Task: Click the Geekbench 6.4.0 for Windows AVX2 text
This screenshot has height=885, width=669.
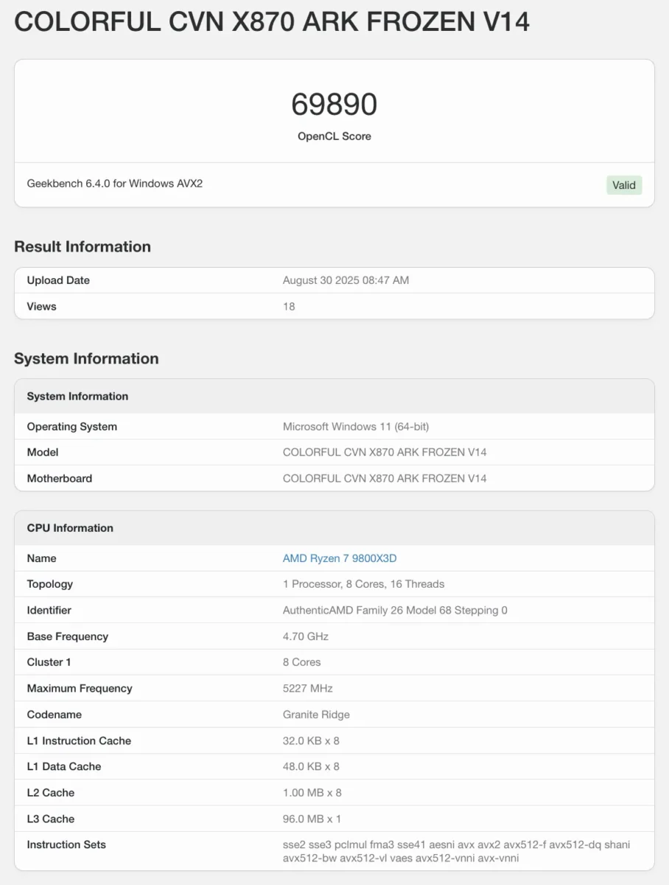Action: (x=115, y=183)
